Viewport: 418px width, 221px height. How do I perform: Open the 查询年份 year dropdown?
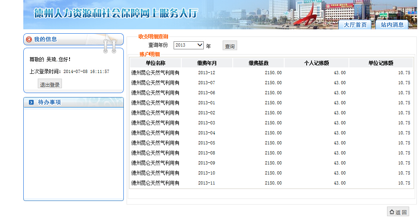[189, 45]
